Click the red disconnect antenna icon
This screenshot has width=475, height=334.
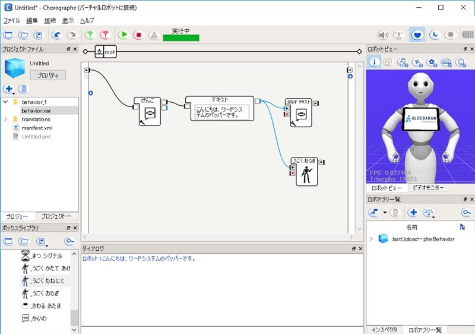[x=104, y=35]
